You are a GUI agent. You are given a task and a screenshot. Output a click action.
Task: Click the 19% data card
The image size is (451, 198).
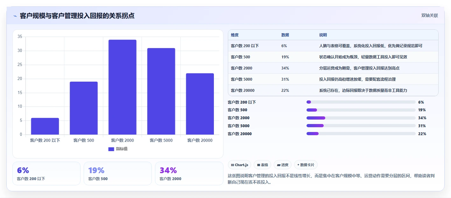click(118, 173)
